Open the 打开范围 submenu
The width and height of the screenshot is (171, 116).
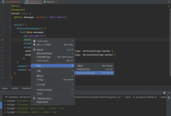point(53,85)
